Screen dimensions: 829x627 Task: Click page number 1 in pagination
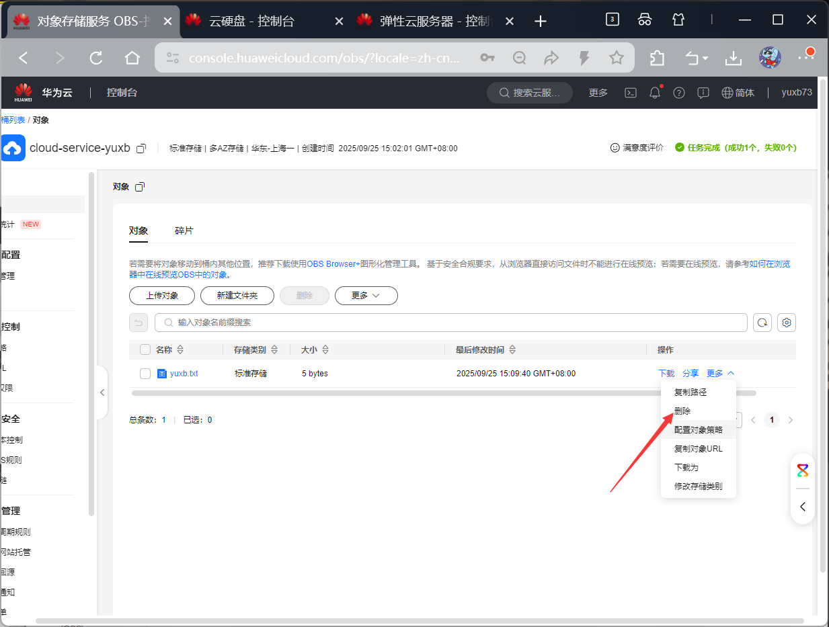pos(772,420)
